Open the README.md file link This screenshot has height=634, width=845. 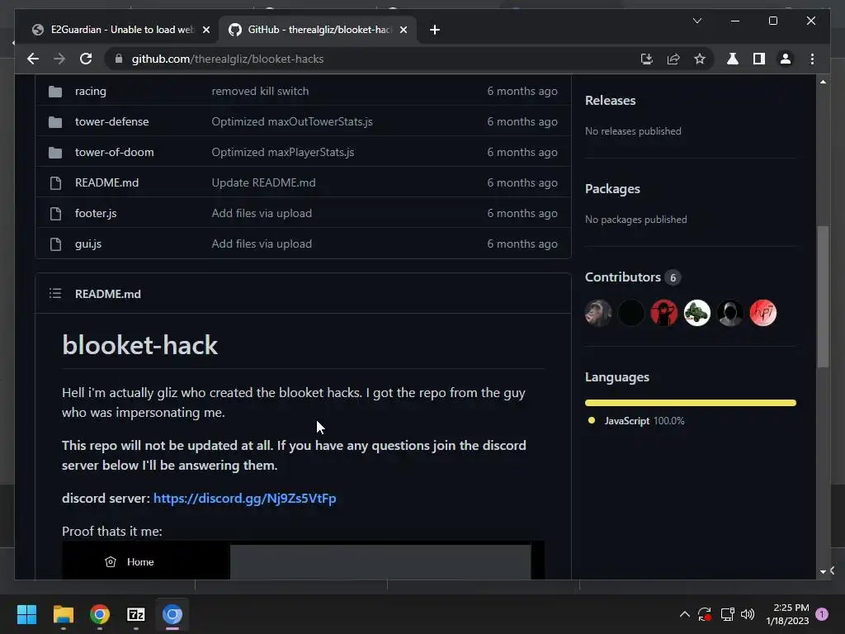click(106, 182)
